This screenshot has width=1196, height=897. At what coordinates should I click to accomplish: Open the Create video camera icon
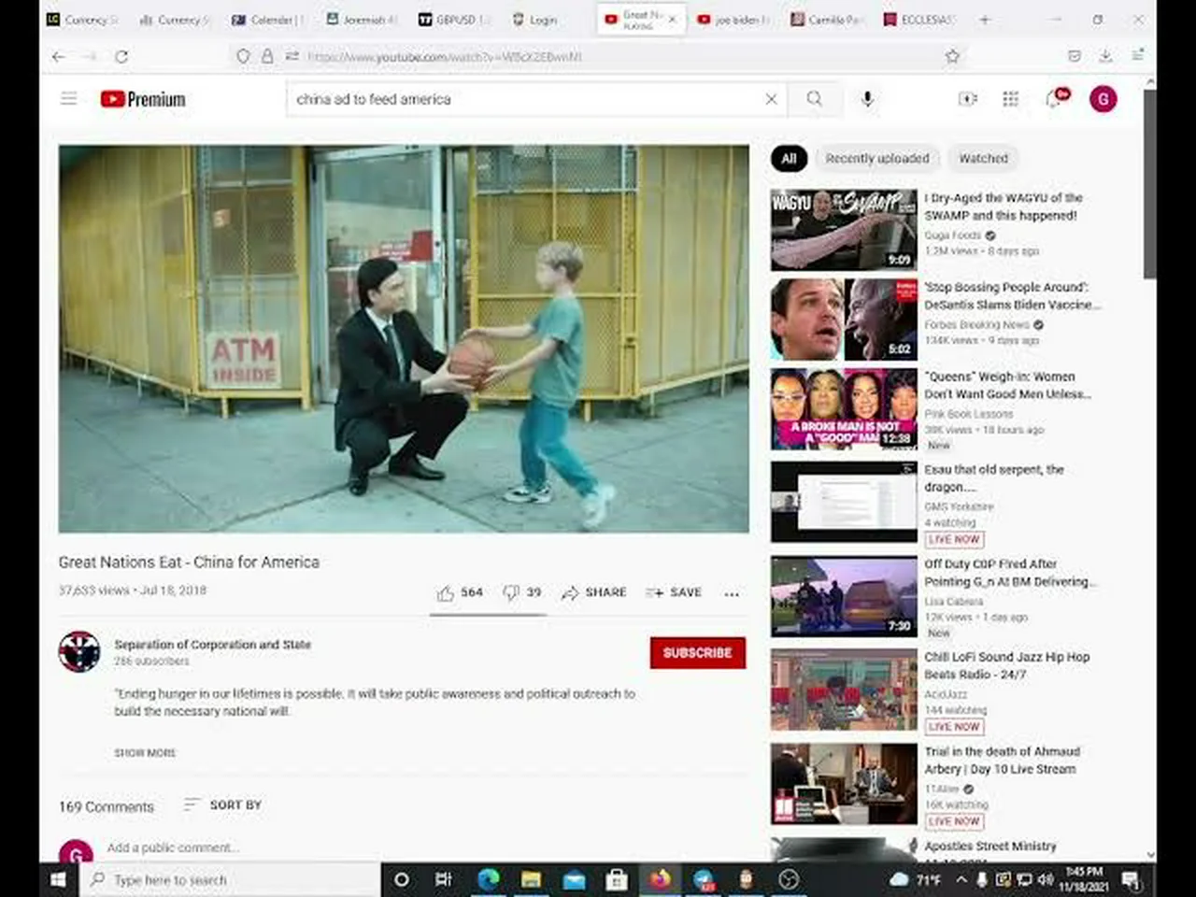(967, 99)
